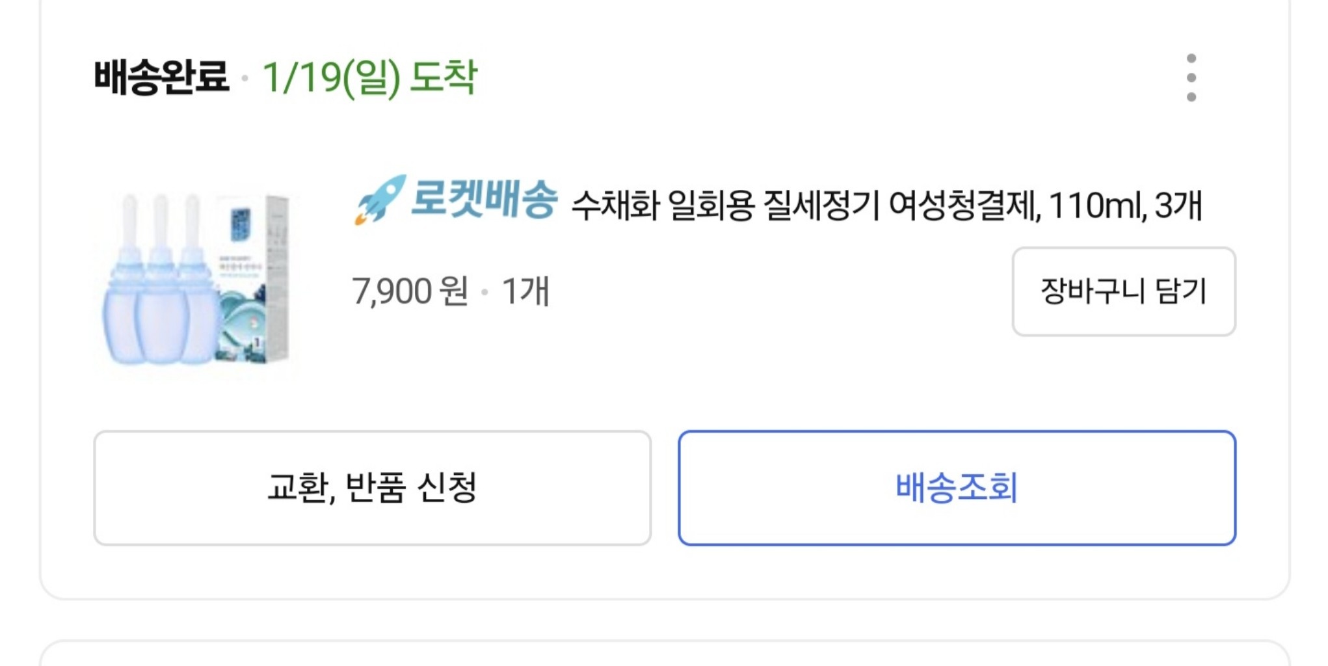The image size is (1328, 666).
Task: Select the next order card below
Action: click(663, 654)
